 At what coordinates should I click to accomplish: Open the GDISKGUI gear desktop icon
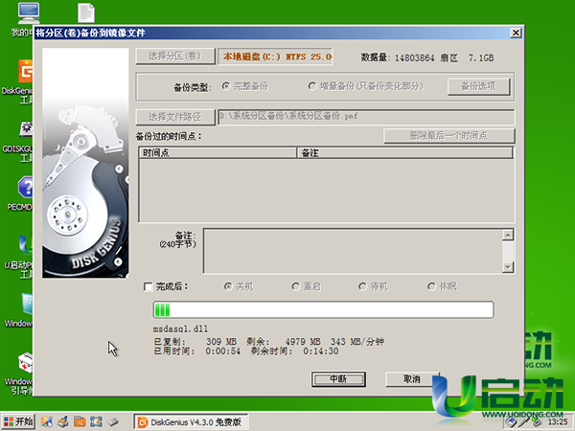point(26,129)
